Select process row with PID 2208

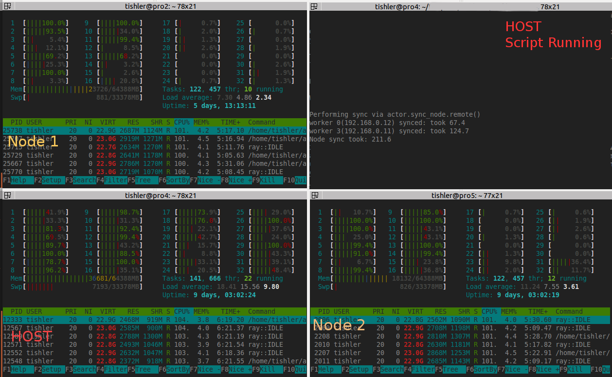coord(460,336)
